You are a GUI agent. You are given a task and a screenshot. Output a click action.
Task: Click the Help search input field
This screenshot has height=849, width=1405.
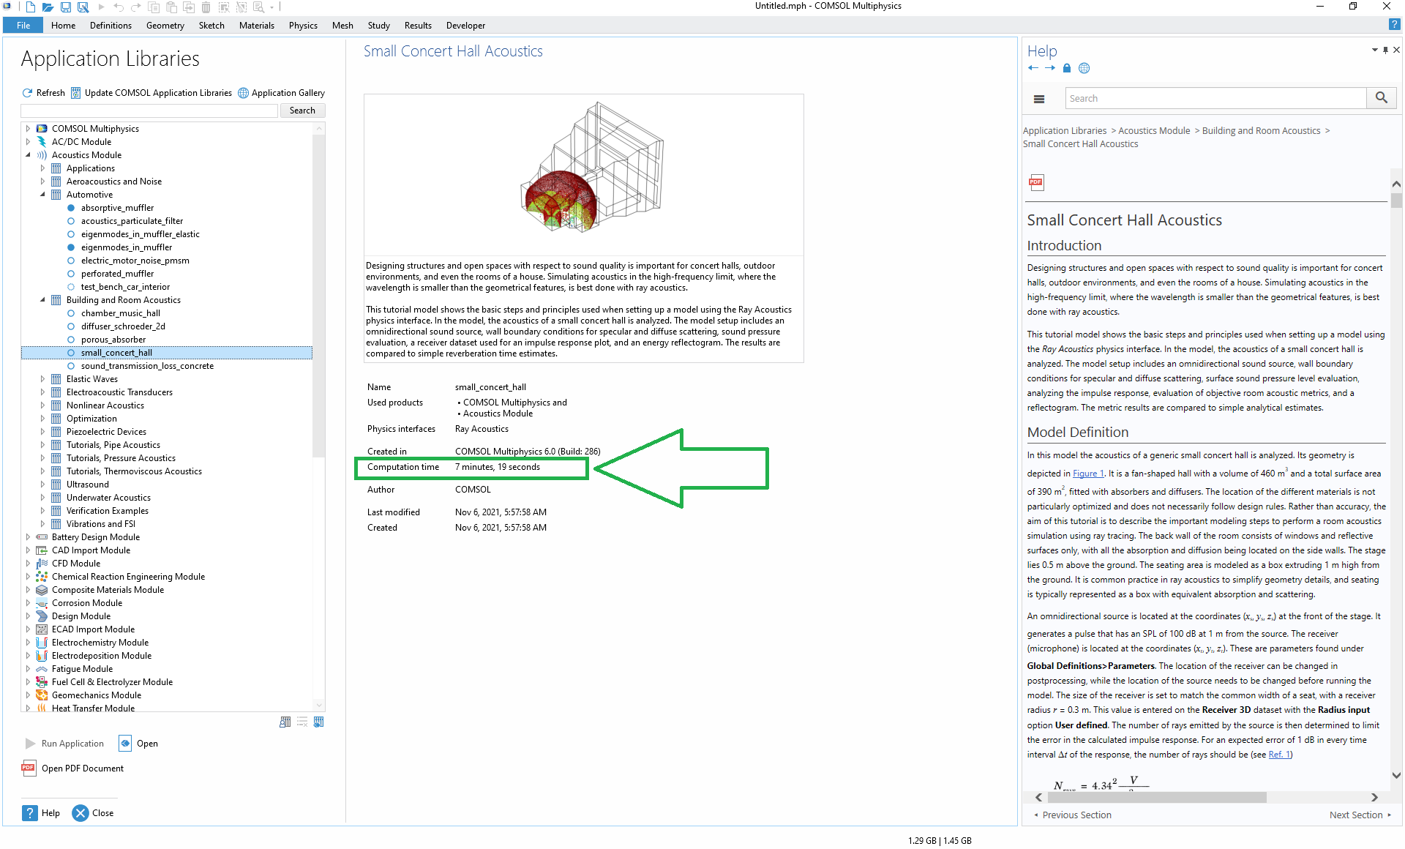coord(1215,98)
